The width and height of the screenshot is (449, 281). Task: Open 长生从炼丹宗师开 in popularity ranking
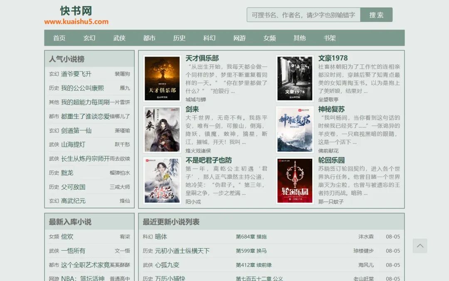point(85,158)
